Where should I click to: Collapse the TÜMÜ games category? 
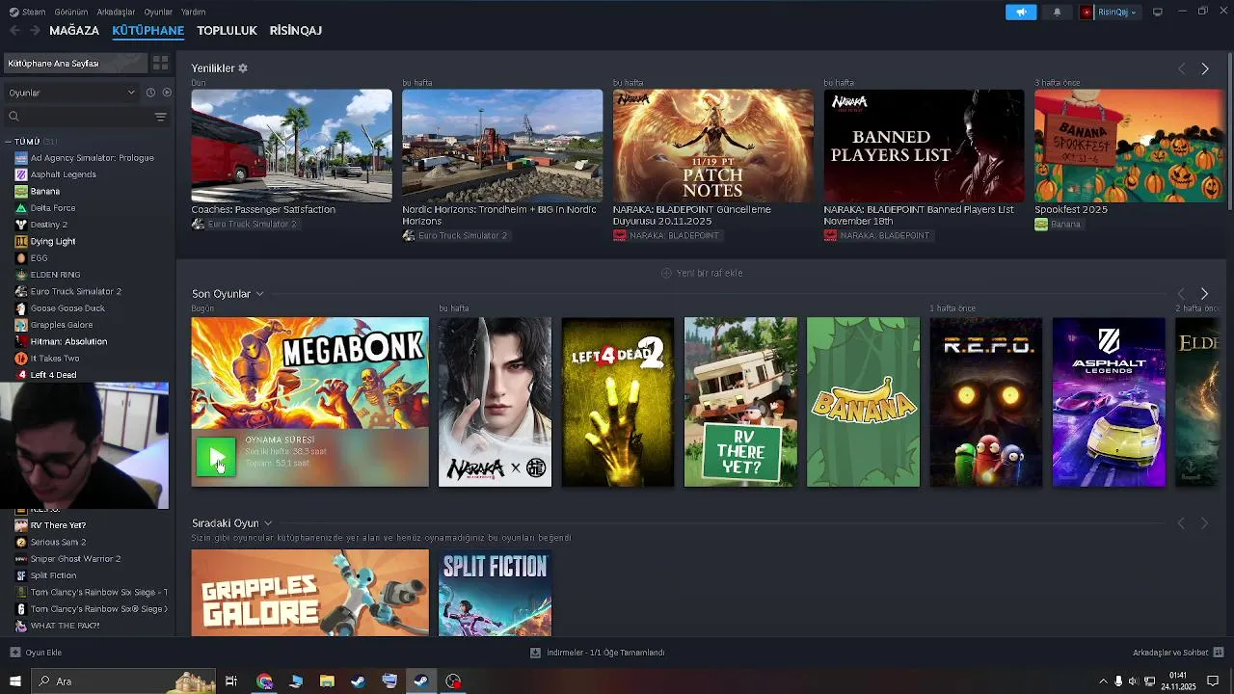click(28, 142)
